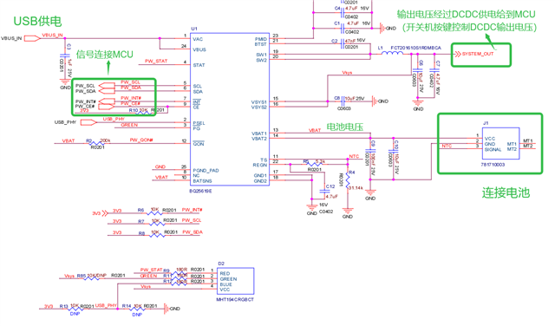Click the BTST pin label on U1
555x326 pixels.
[x=260, y=44]
